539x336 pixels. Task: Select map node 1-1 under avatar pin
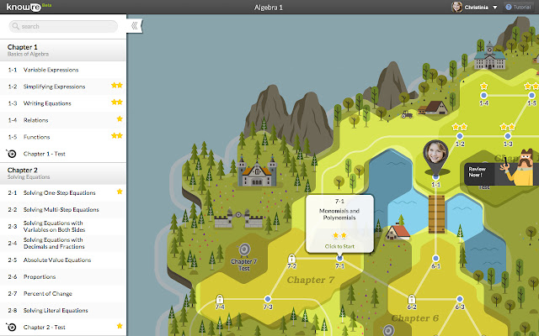436,177
